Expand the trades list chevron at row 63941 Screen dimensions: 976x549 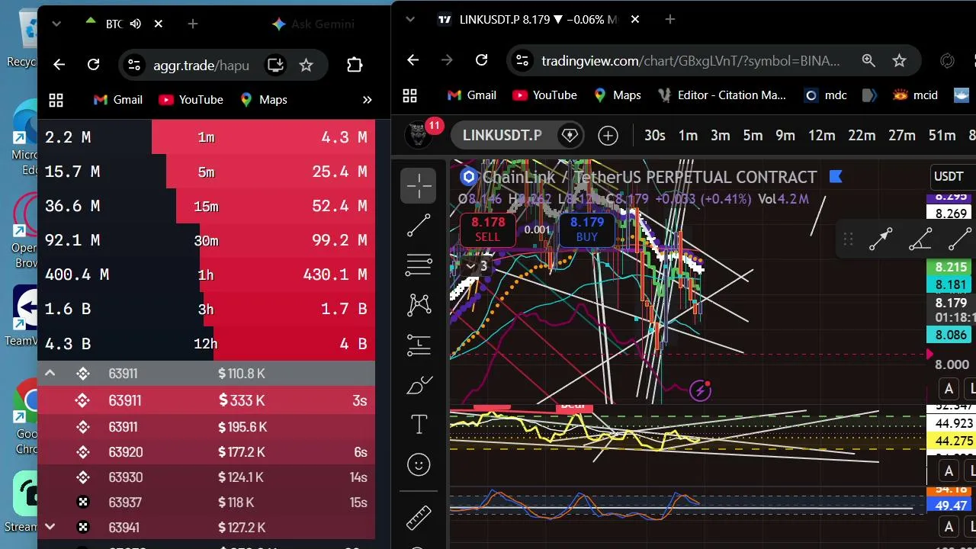(50, 527)
